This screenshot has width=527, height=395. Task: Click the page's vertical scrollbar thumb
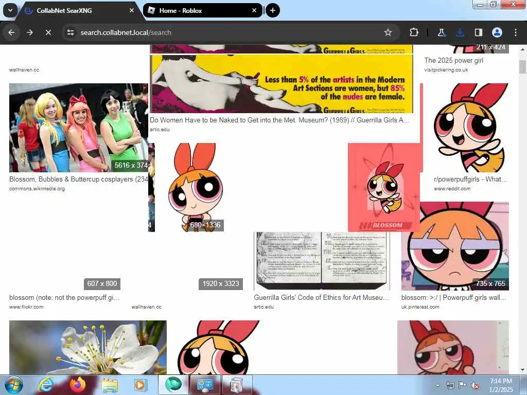click(522, 66)
